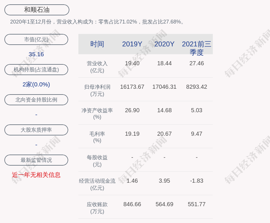This screenshot has height=223, width=270.
Task: Select the 市值(亿元) label button
Action: (36, 39)
